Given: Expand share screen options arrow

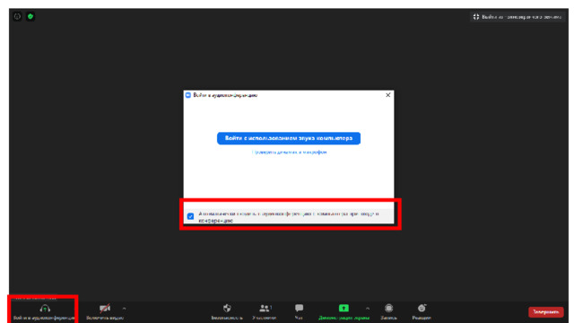Looking at the screenshot, I should click(368, 309).
